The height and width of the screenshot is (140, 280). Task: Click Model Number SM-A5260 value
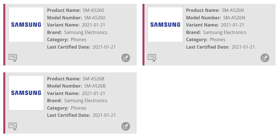95,18
